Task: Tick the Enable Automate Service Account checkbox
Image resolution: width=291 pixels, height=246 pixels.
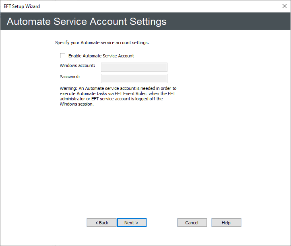Action: (x=62, y=56)
